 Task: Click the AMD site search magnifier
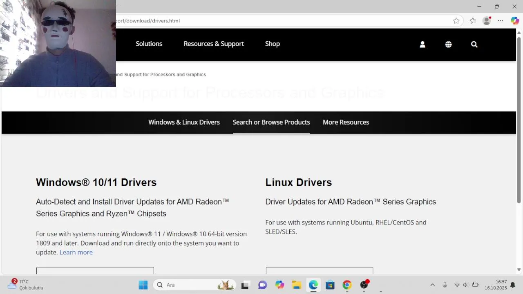click(474, 44)
